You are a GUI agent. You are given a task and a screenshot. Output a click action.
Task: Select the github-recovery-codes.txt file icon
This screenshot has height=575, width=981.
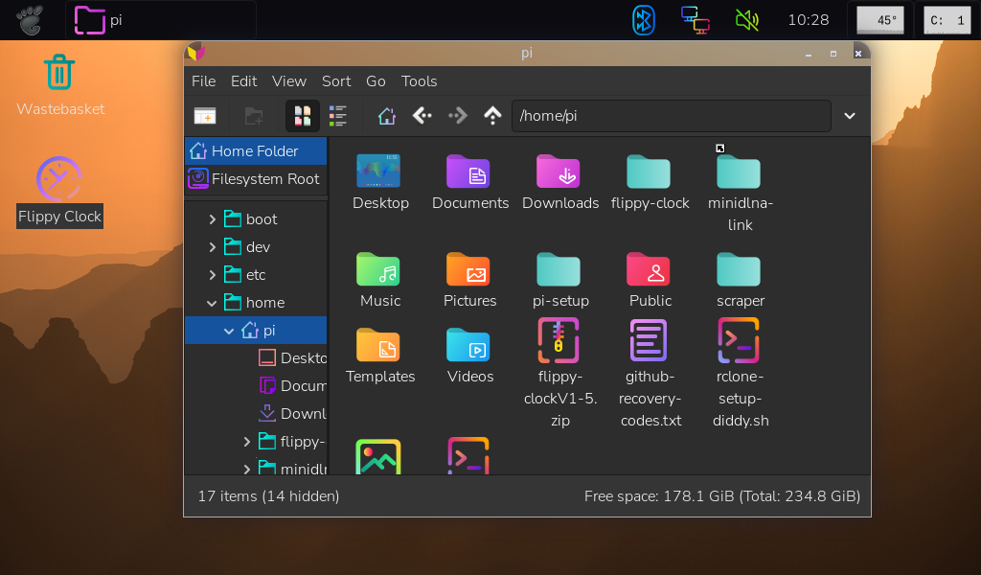(649, 340)
